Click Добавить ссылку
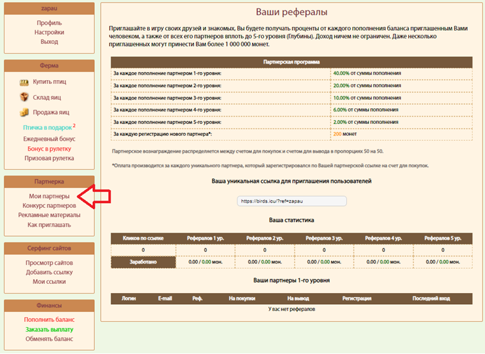Image resolution: width=485 pixels, height=354 pixels. tap(49, 272)
